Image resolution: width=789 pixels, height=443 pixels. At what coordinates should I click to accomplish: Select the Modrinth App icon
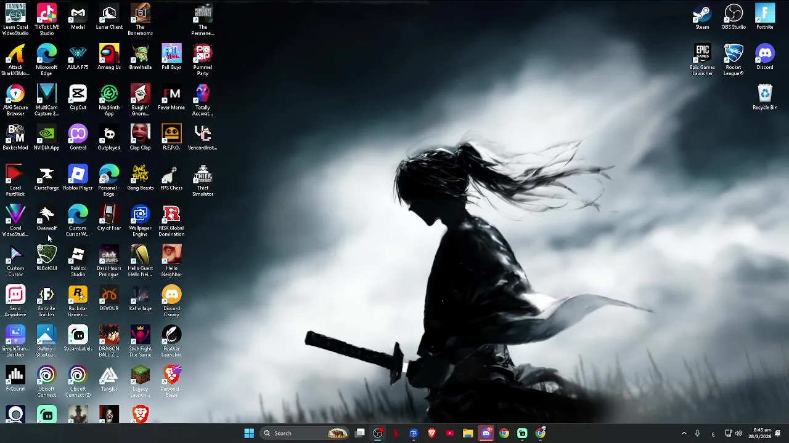pos(109,100)
